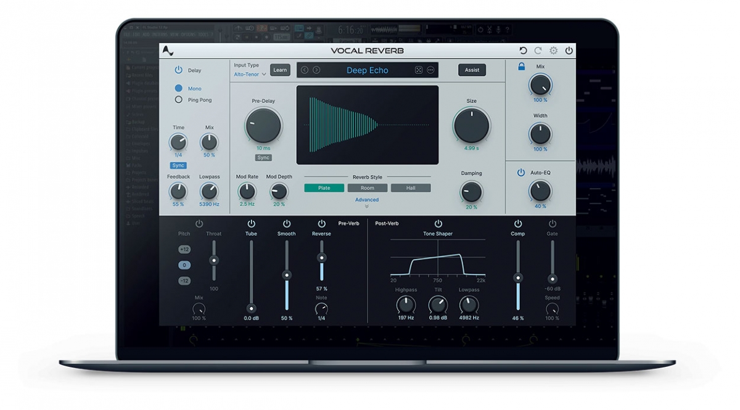Viewport: 740px width, 410px height.
Task: Toggle the delay Time Sync button
Action: pyautogui.click(x=178, y=166)
